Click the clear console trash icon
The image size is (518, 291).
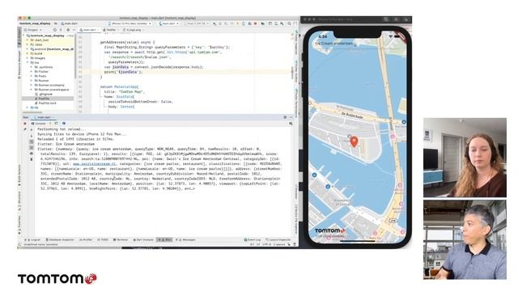(x=32, y=159)
